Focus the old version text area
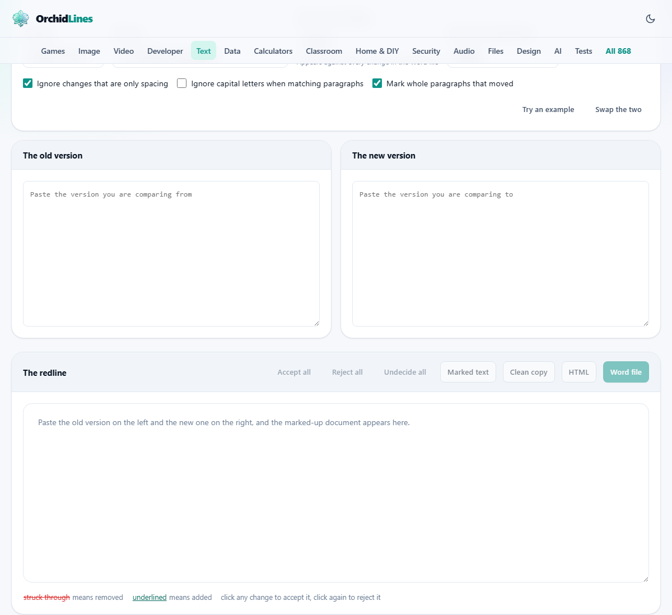This screenshot has width=672, height=615. pyautogui.click(x=171, y=254)
